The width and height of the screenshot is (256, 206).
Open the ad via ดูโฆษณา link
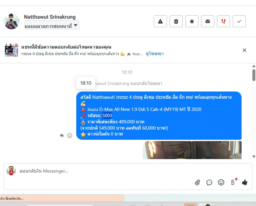154,53
